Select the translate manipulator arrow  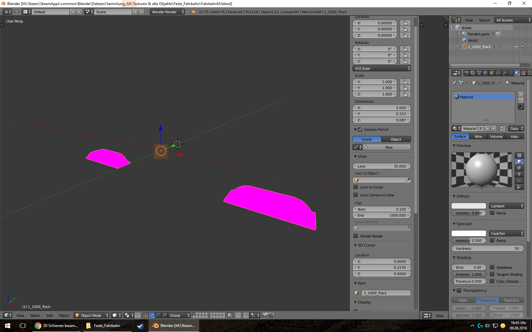[152, 315]
